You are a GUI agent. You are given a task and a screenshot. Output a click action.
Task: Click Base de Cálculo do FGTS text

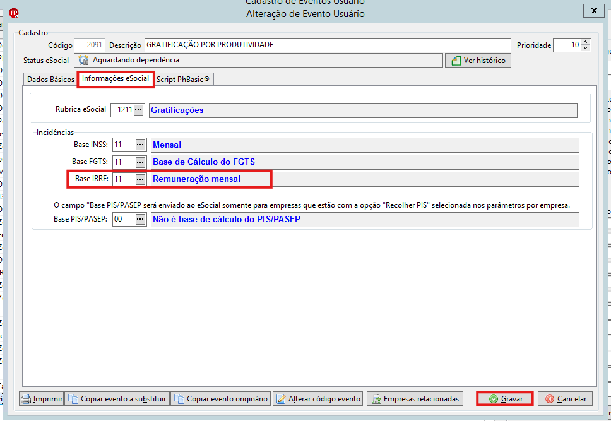pyautogui.click(x=204, y=162)
